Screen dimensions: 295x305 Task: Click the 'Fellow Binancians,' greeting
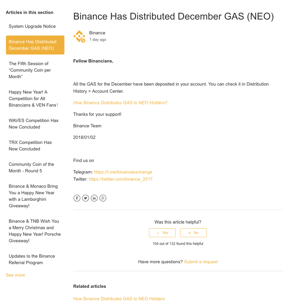click(x=93, y=61)
